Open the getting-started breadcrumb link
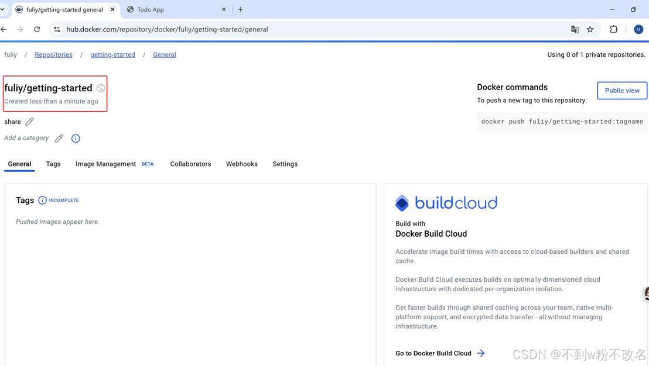649x366 pixels. click(112, 54)
